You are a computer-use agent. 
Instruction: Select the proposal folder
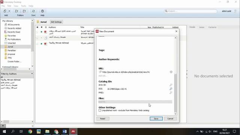coord(11,54)
